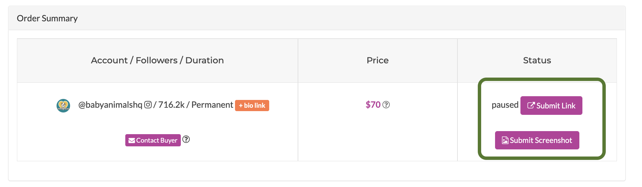This screenshot has width=642, height=187.
Task: Click the help icon next to Contact Buyer
Action: pyautogui.click(x=186, y=139)
